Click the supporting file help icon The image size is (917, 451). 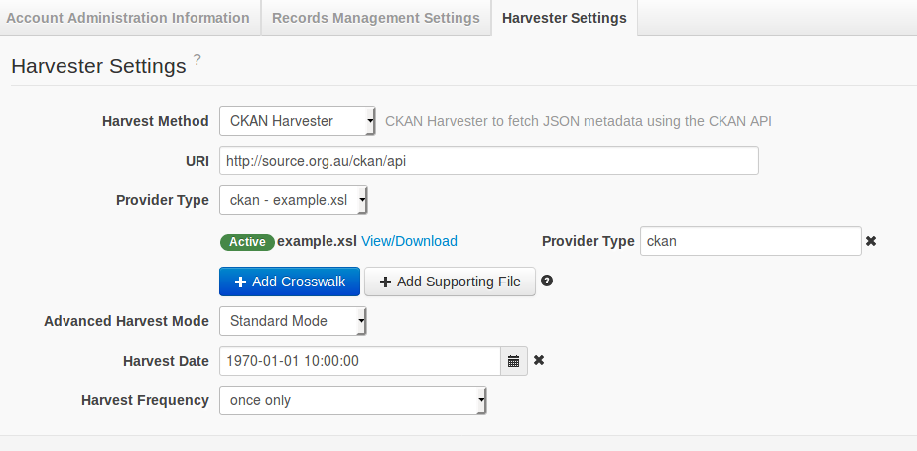tap(546, 282)
